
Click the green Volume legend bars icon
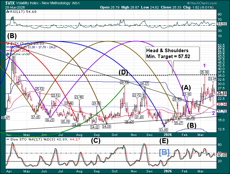click(8, 54)
